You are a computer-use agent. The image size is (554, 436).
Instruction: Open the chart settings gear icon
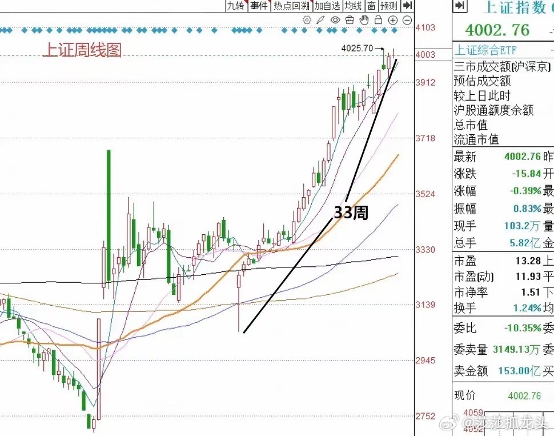click(307, 19)
